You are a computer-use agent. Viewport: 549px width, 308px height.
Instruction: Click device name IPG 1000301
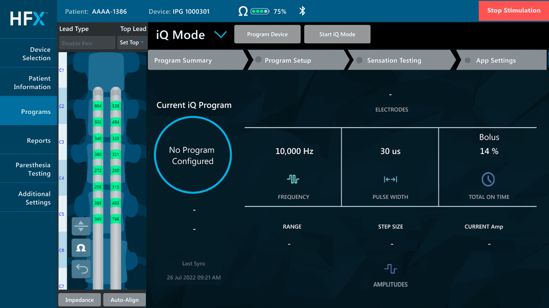(191, 12)
